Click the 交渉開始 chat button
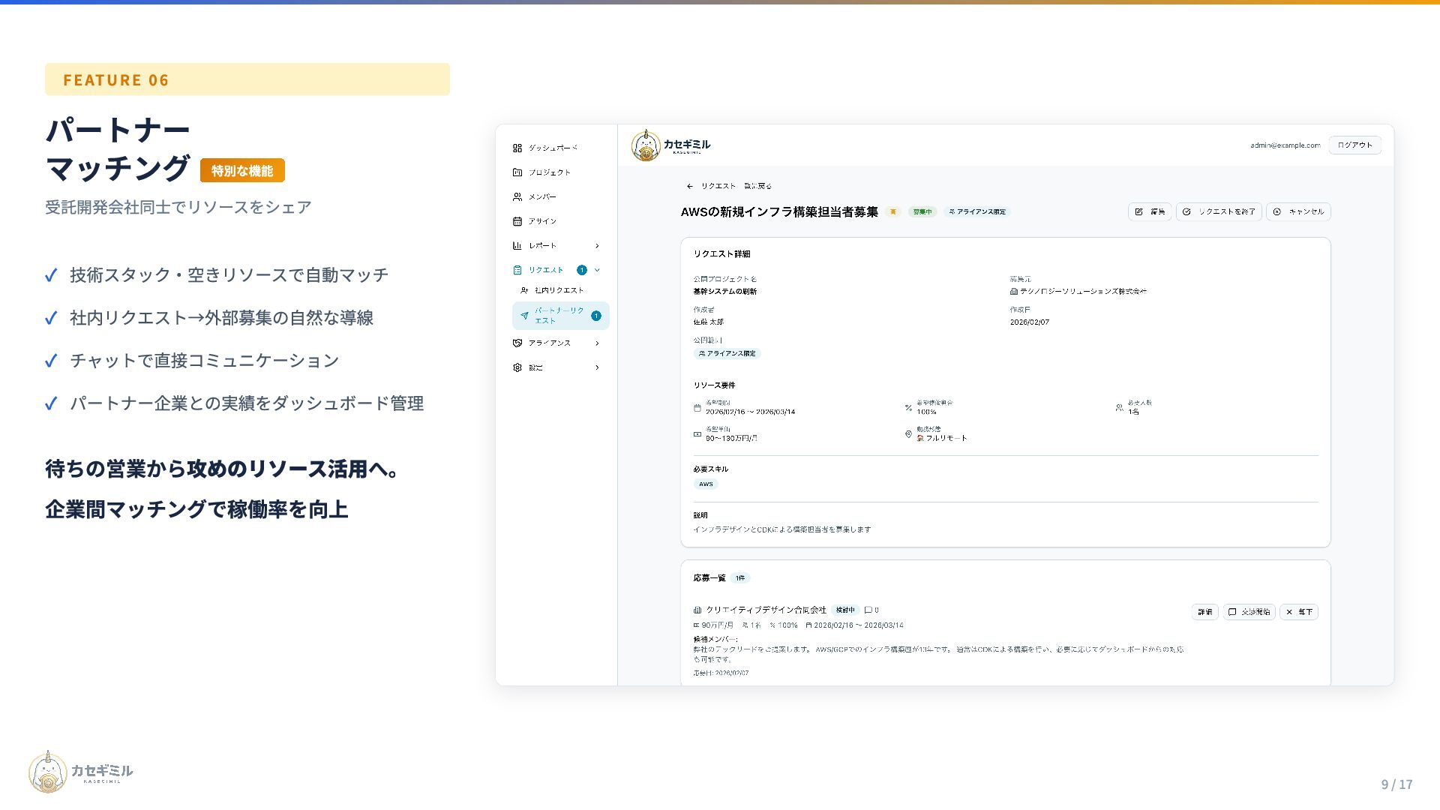 click(1249, 612)
